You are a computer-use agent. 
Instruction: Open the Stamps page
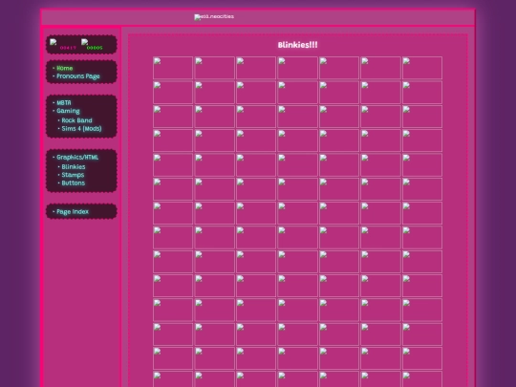[73, 175]
